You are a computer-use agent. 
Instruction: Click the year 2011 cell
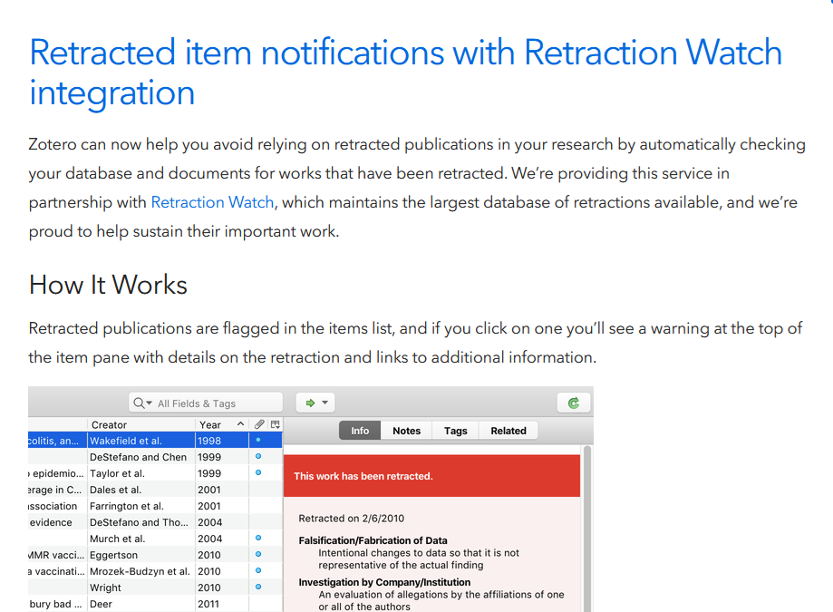point(208,604)
